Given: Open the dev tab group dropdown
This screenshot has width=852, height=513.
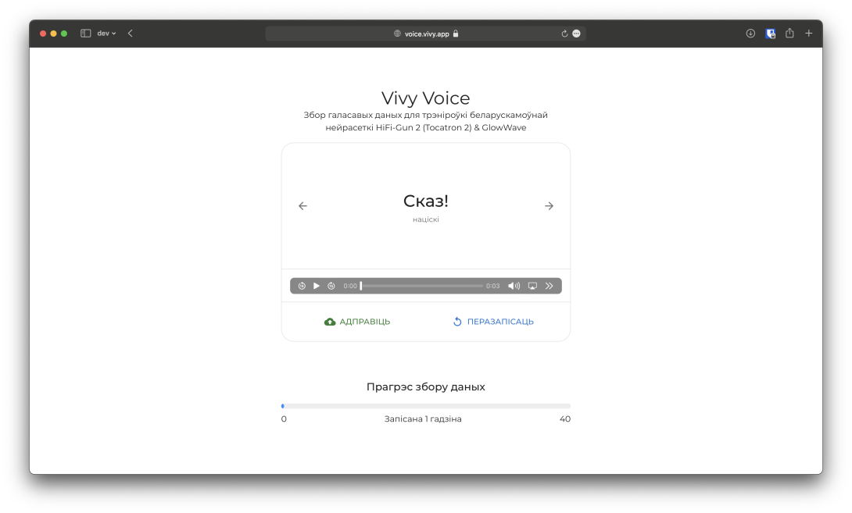Looking at the screenshot, I should (106, 33).
